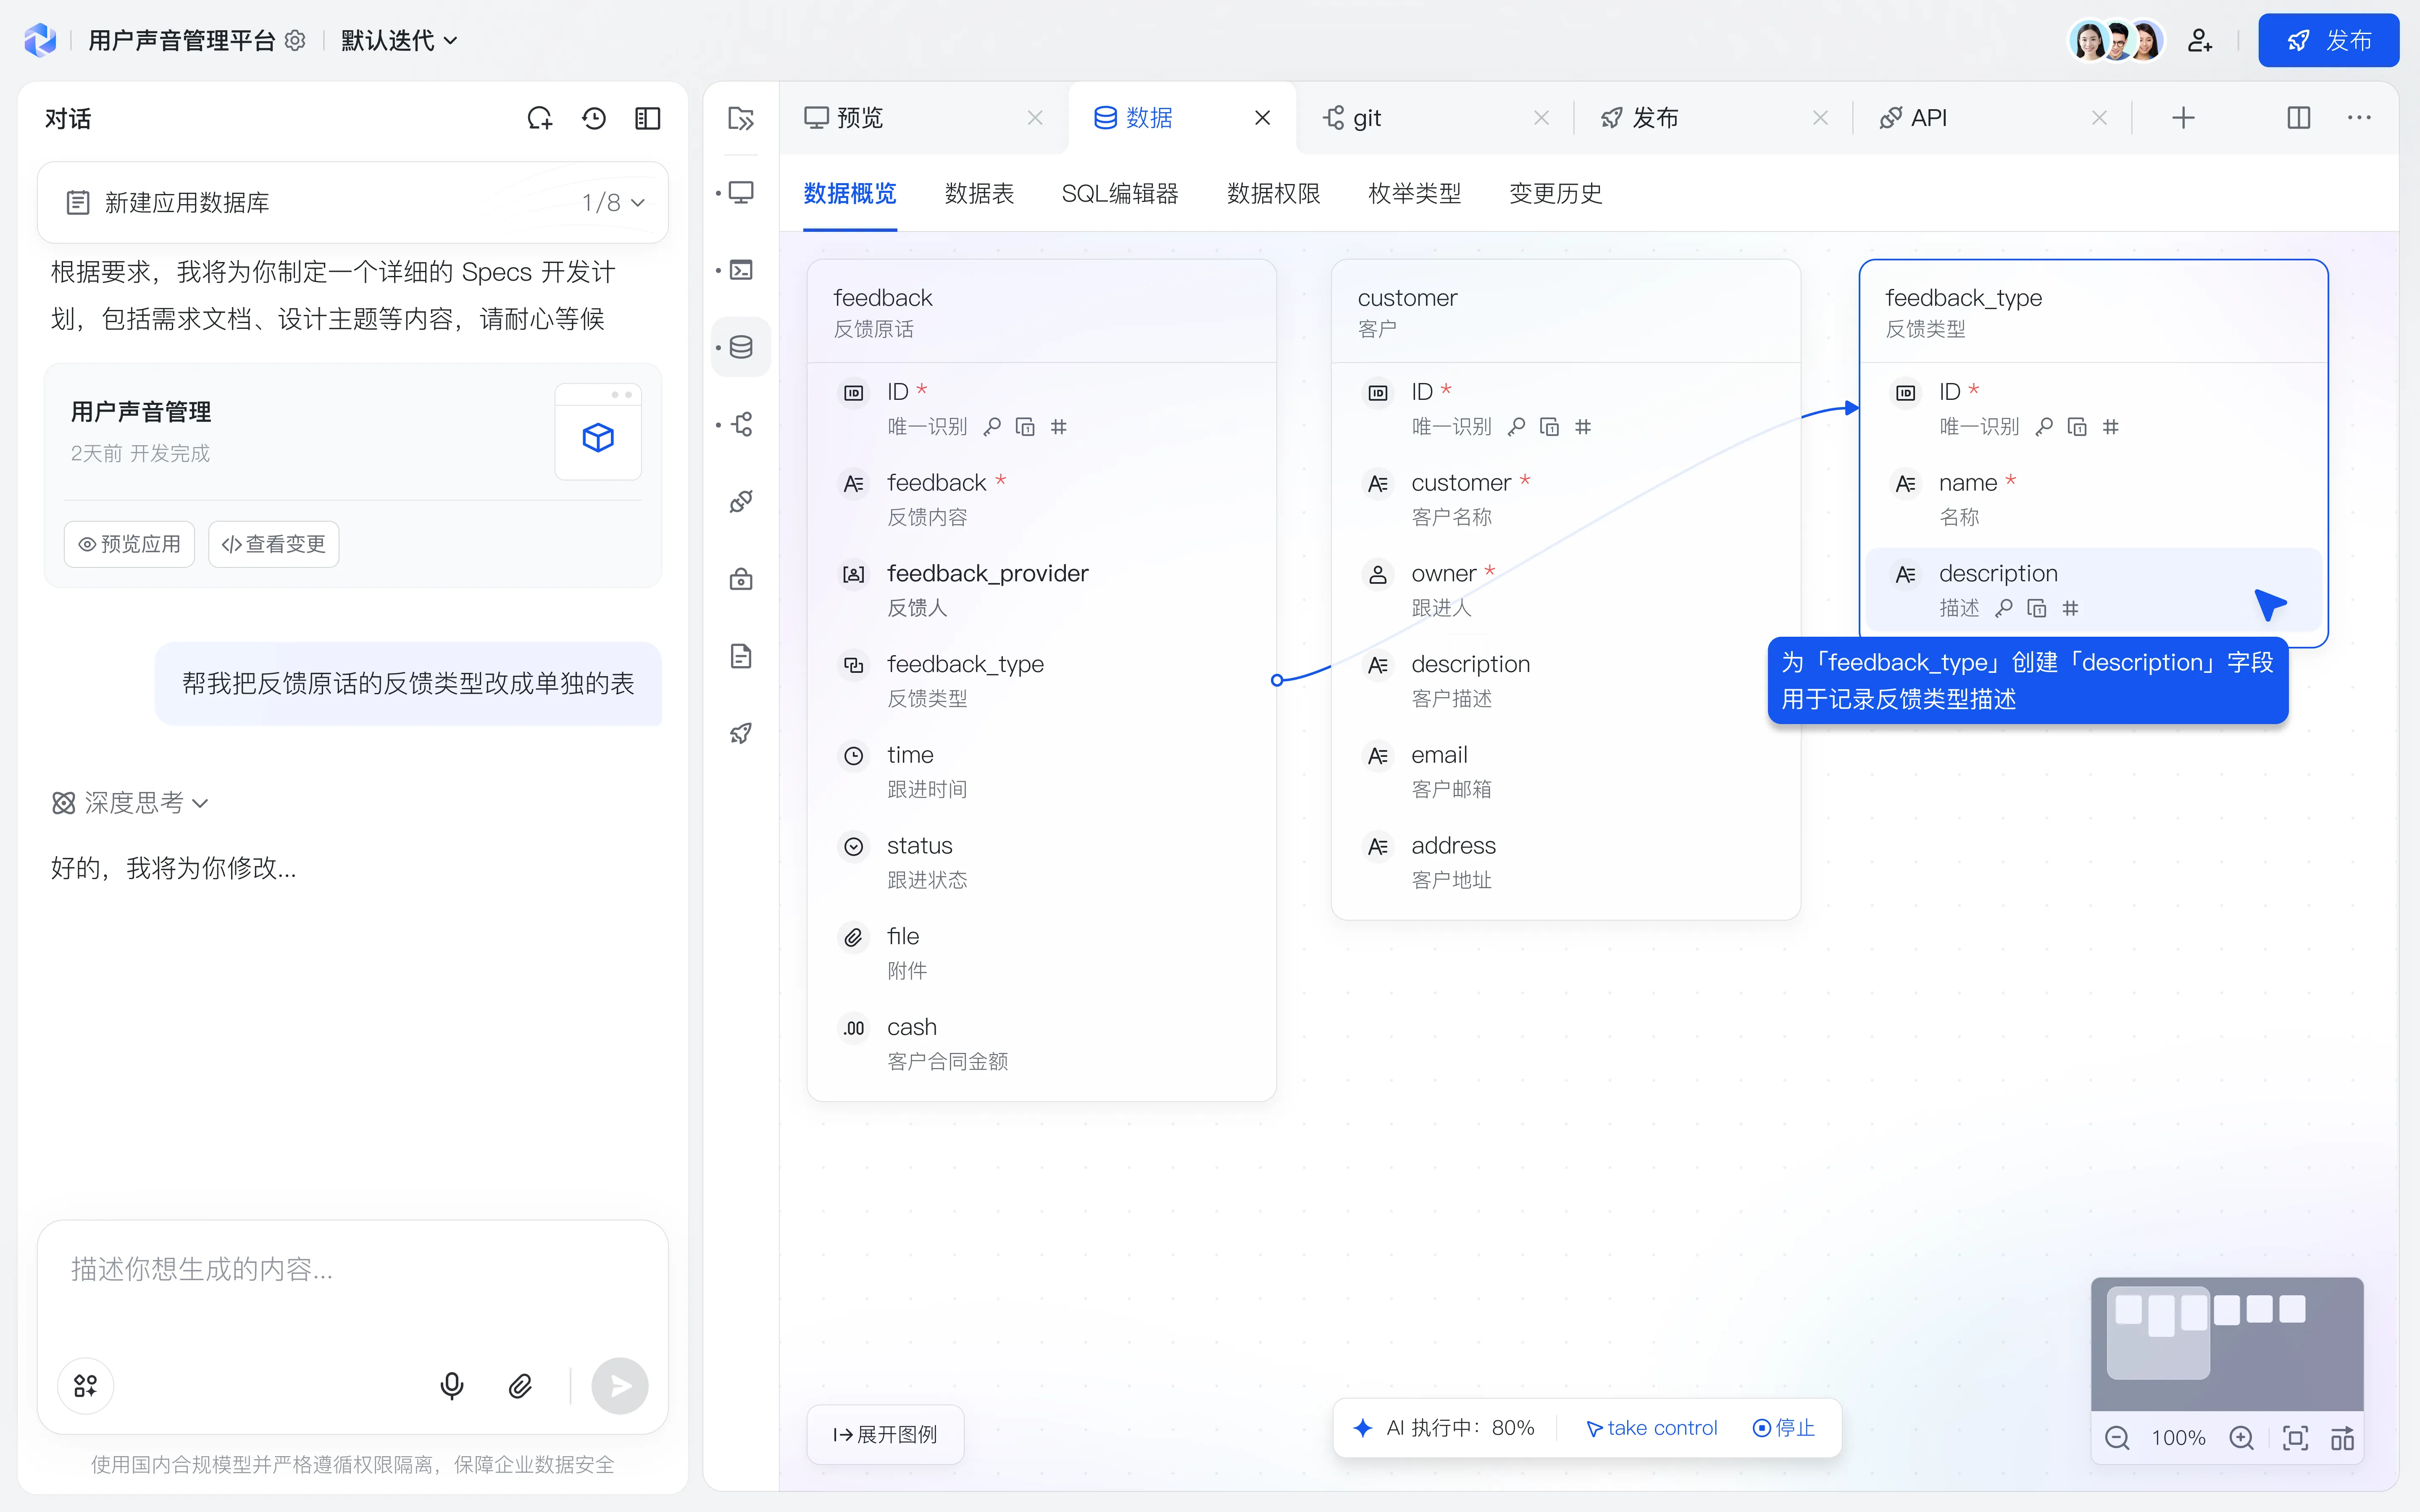The width and height of the screenshot is (2420, 1512).
Task: Add a new tab with plus icon
Action: pos(2184,118)
